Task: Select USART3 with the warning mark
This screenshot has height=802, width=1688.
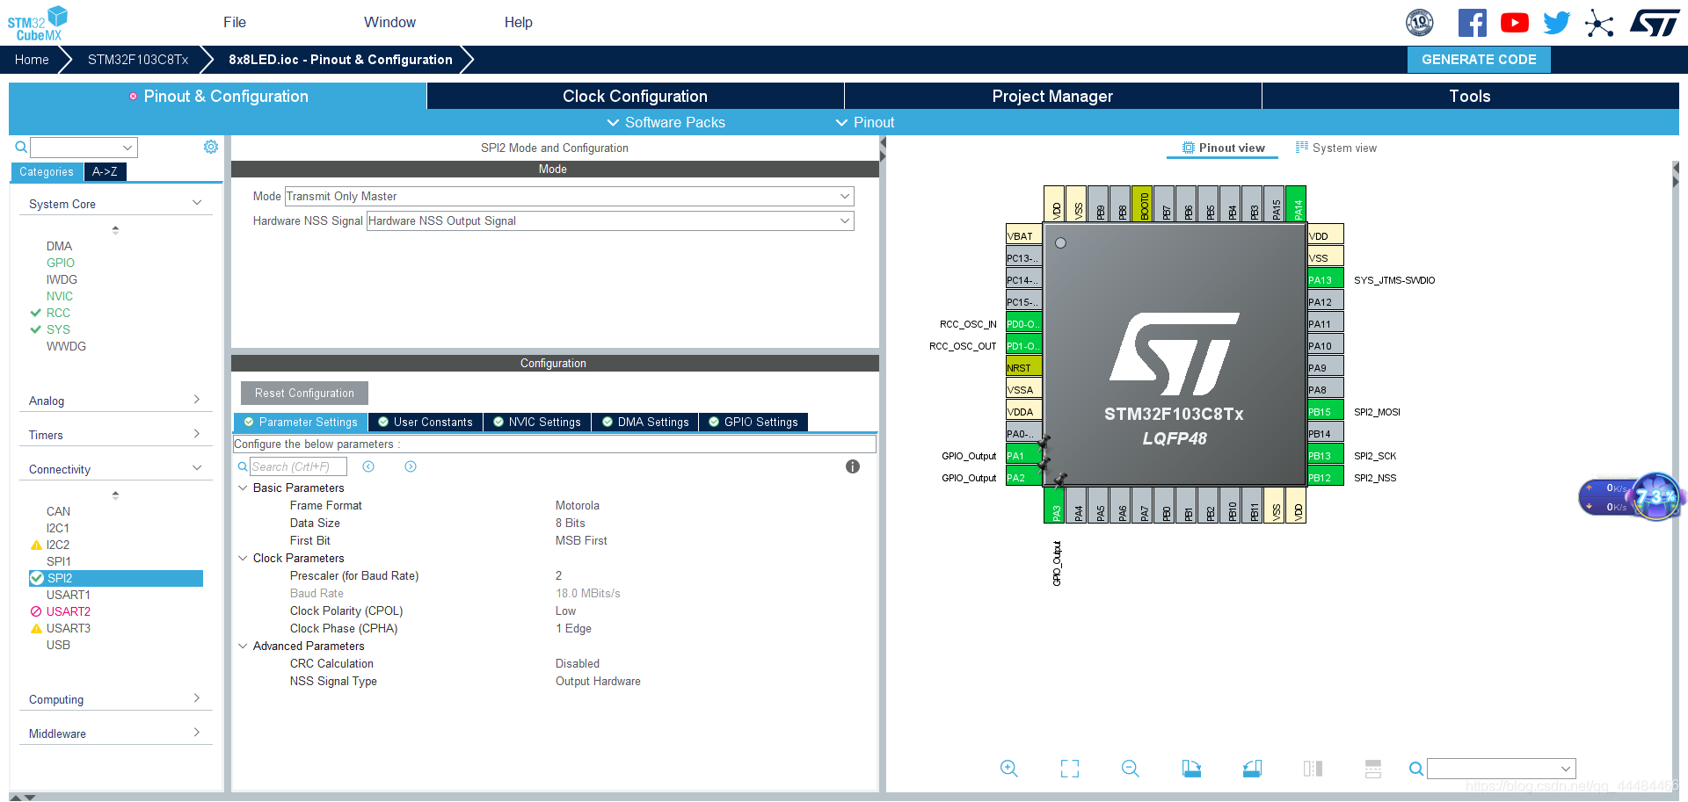Action: point(69,628)
